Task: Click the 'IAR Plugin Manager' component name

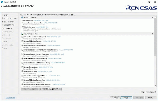Action: (28, 27)
